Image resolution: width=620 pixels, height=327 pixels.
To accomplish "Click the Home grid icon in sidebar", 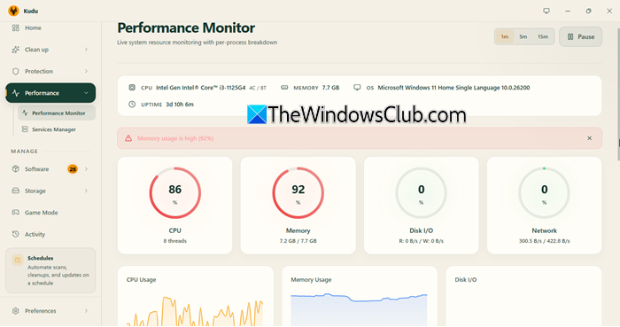I will click(x=15, y=27).
